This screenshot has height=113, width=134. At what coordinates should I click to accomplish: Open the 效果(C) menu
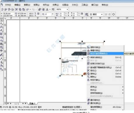pos(56,5)
